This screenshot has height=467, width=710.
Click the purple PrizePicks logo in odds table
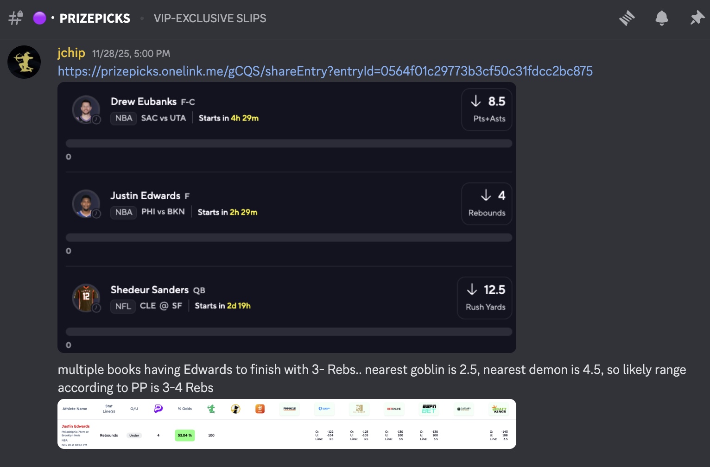click(x=158, y=409)
